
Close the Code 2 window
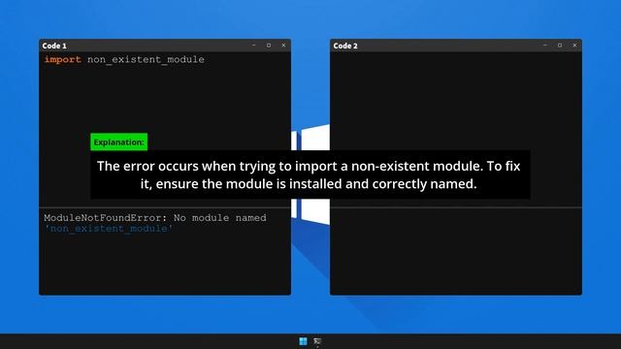pos(574,46)
